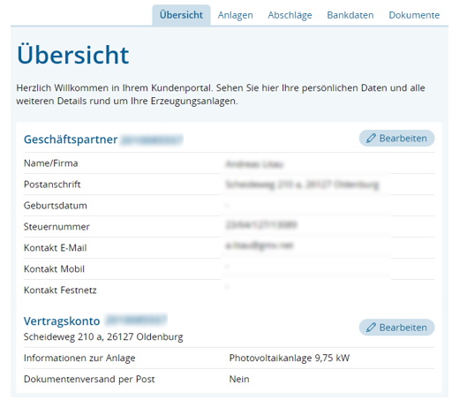Click the Dokumentenversand per Post label

89,379
